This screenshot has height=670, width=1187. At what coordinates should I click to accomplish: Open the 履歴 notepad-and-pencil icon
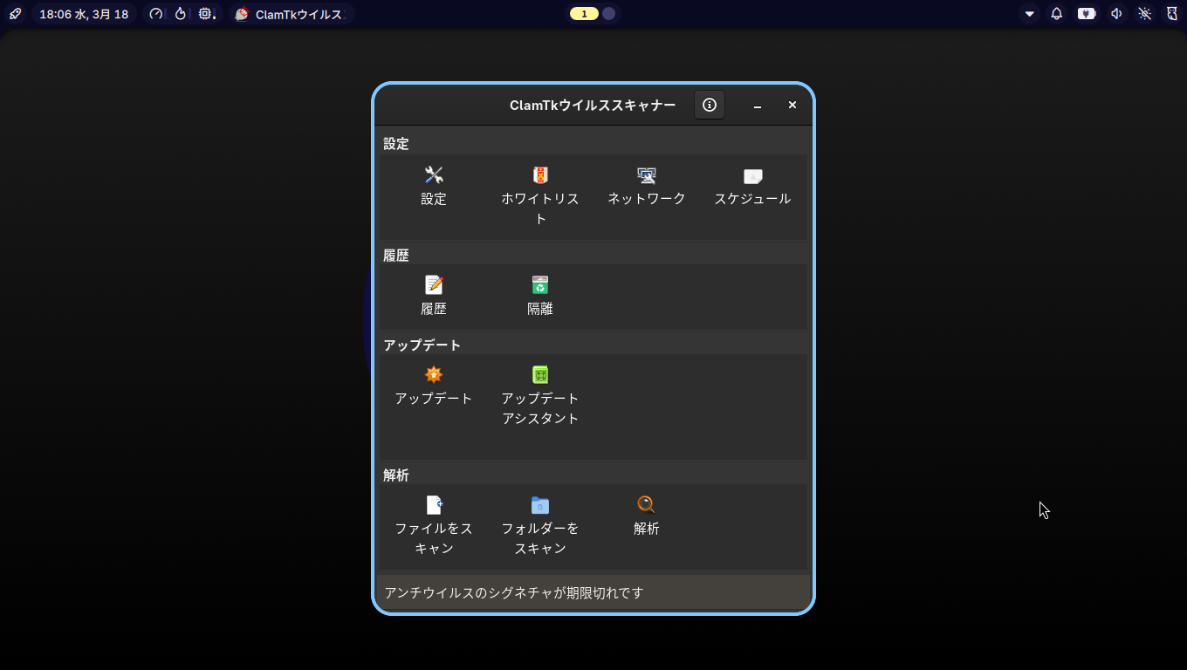434,285
